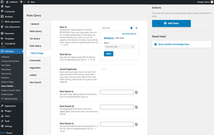Open the Custom Content Types submenu item

pyautogui.click(x=11, y=90)
